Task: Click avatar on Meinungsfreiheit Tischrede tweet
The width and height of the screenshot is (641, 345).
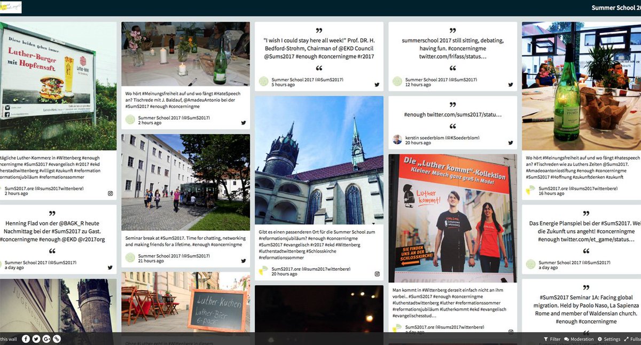Action: tap(130, 119)
